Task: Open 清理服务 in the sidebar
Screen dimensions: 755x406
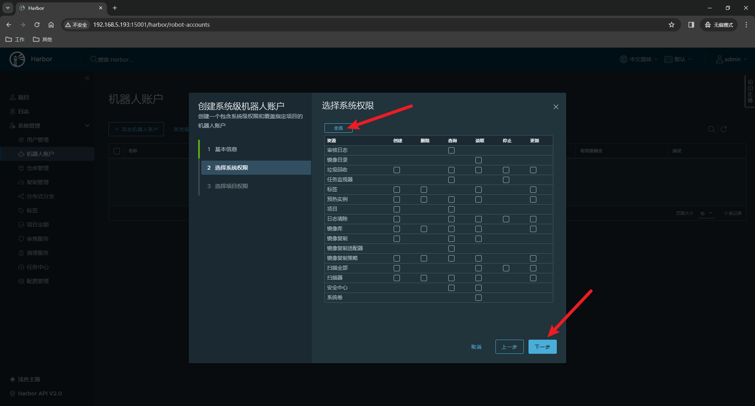Action: coord(38,253)
